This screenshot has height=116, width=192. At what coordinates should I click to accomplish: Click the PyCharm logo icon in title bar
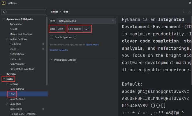pyautogui.click(x=4, y=3)
